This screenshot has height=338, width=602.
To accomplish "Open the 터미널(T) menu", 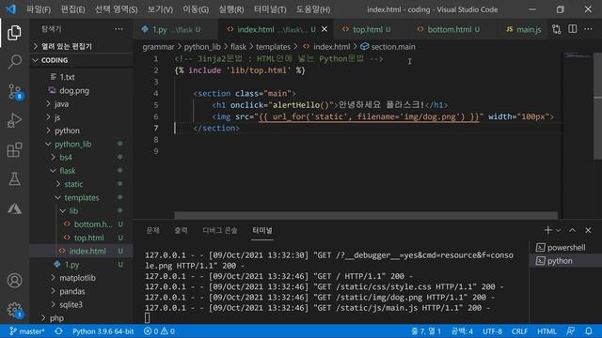I will pyautogui.click(x=270, y=9).
